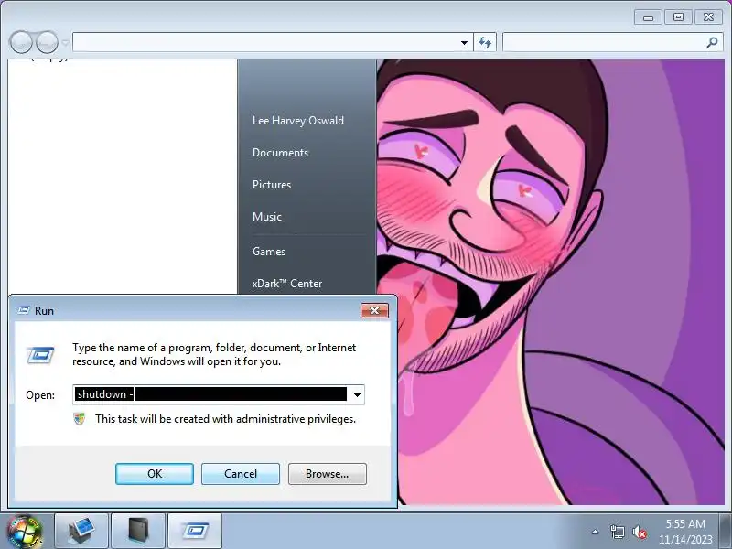
Task: Open Games from Start menu
Action: (x=269, y=251)
